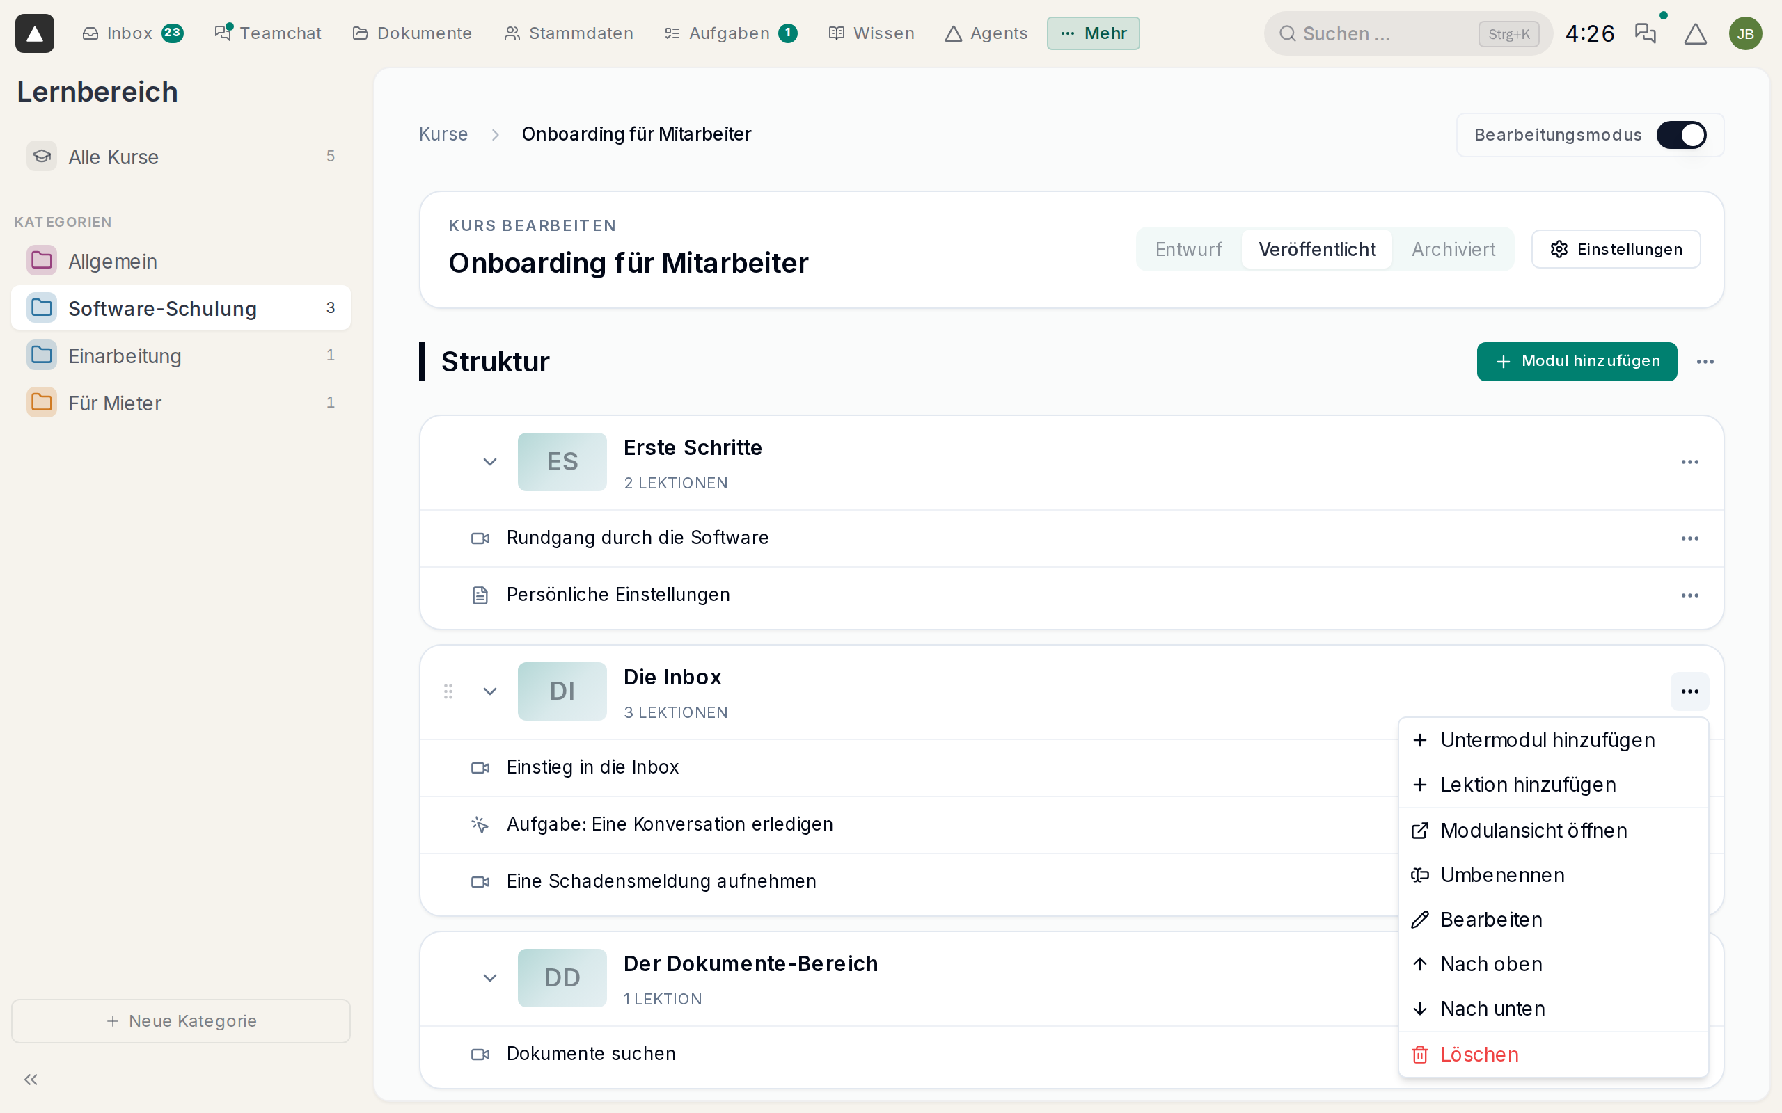Open options for Persönliche Einstellungen lesson
The height and width of the screenshot is (1113, 1782).
point(1689,595)
